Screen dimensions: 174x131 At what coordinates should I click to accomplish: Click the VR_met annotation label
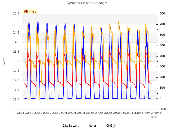coord(30,11)
